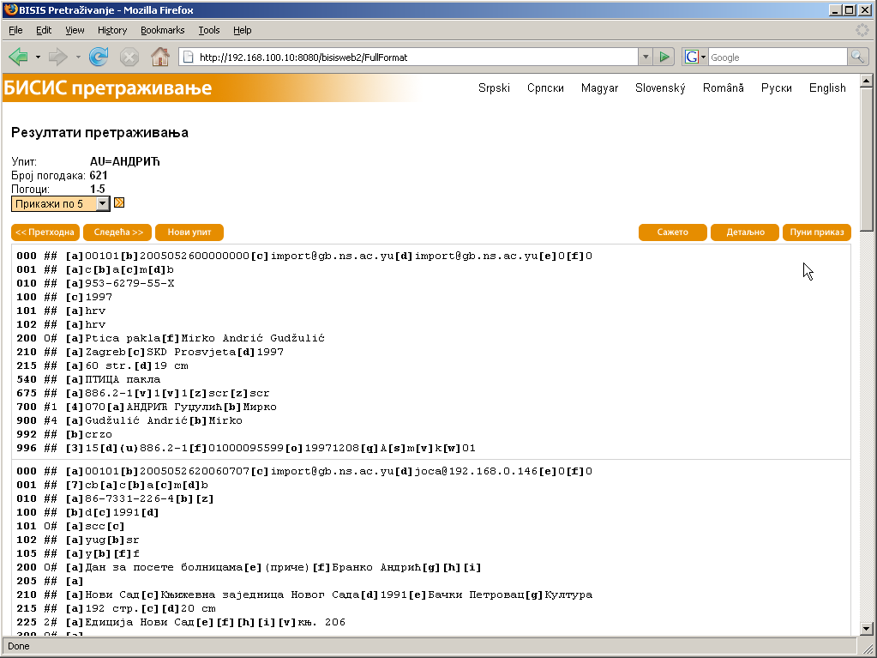This screenshot has width=877, height=658.
Task: Click the Done status bar text
Action: click(x=19, y=646)
